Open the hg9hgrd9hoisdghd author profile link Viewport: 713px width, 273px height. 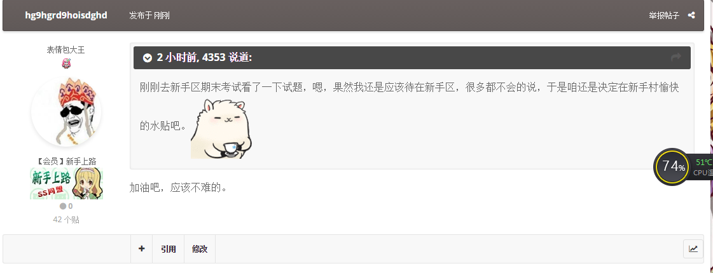coord(66,15)
